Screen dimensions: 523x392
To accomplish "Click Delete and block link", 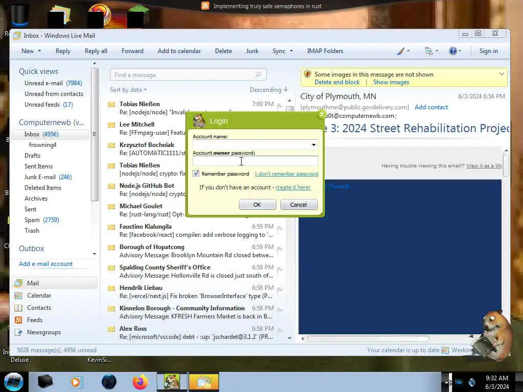I will pos(337,82).
